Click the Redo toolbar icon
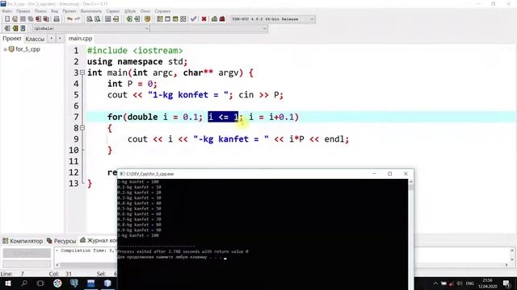Image resolution: width=517 pixels, height=290 pixels. (78, 19)
